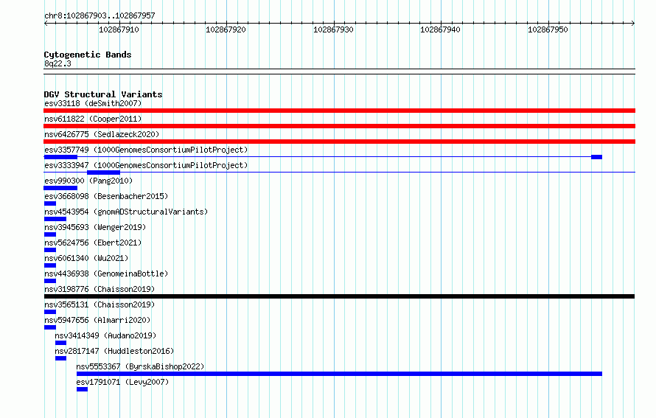
Task: Click blue block under nsv3414349
Action: coord(60,343)
